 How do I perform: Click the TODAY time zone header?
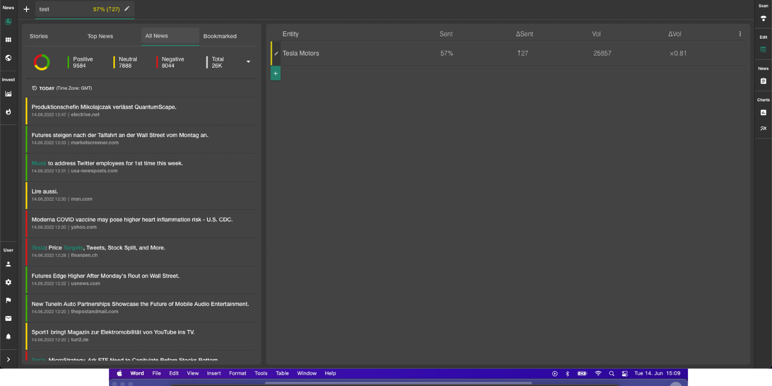click(62, 88)
